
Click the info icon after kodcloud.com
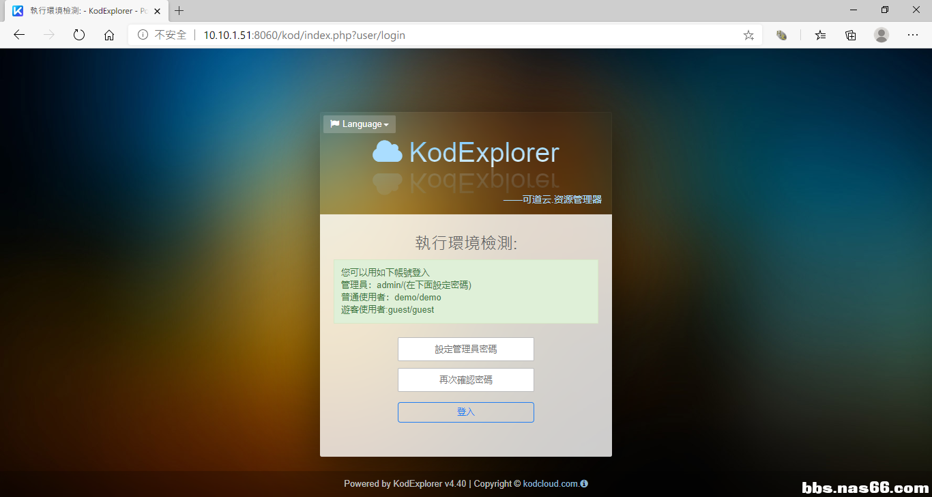(x=584, y=483)
